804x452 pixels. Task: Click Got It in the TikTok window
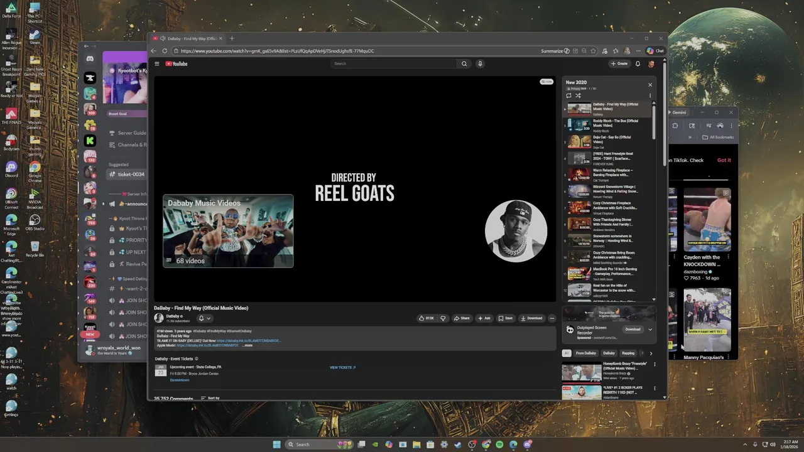point(724,160)
